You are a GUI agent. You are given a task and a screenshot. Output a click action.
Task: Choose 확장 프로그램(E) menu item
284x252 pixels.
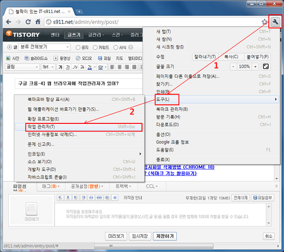[x=80, y=119]
